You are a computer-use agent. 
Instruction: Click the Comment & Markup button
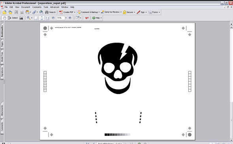88,12
